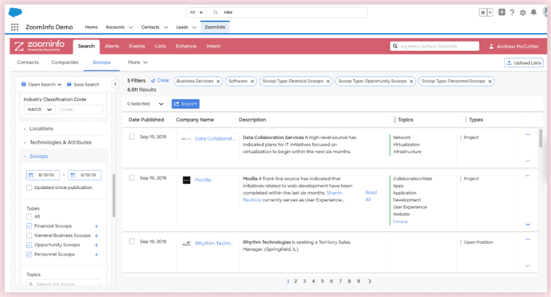Viewport: 551px width, 297px height.
Task: Remove the Scoop Type: Financial Scoops filter
Action: coord(328,82)
